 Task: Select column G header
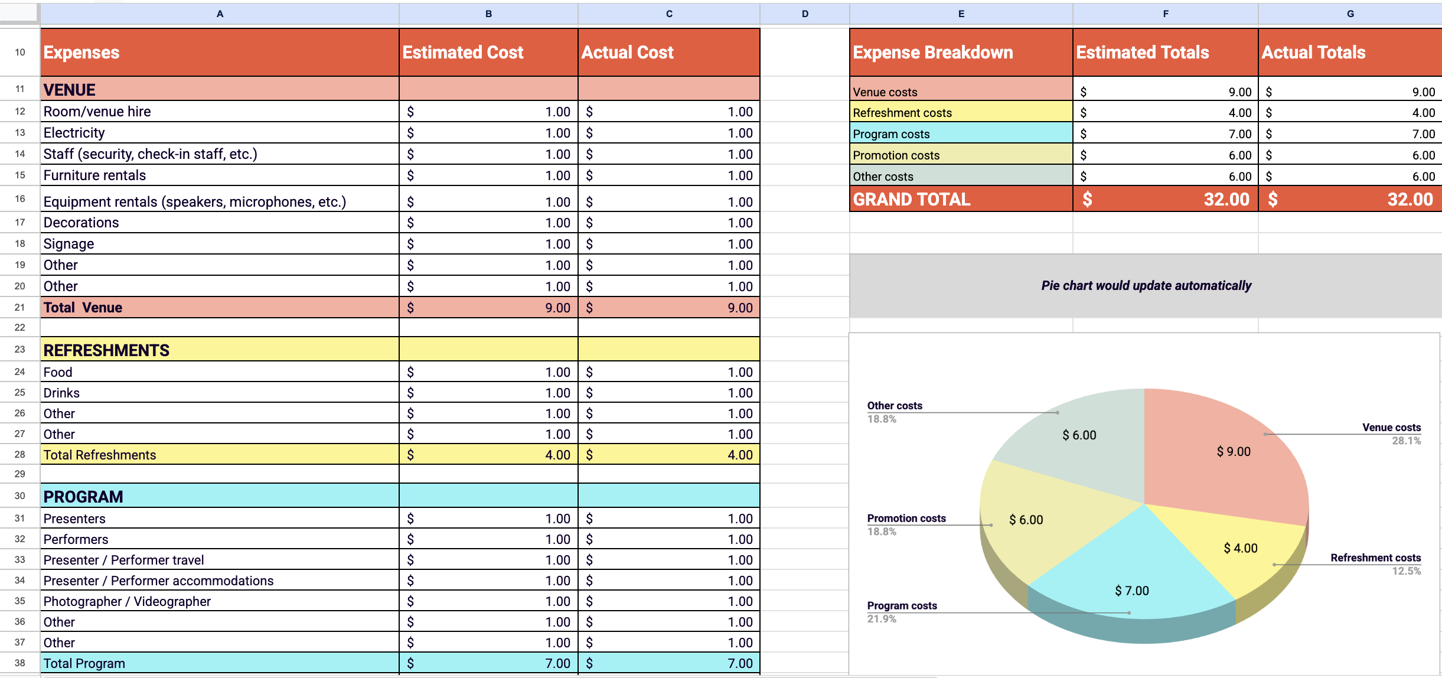pyautogui.click(x=1350, y=14)
